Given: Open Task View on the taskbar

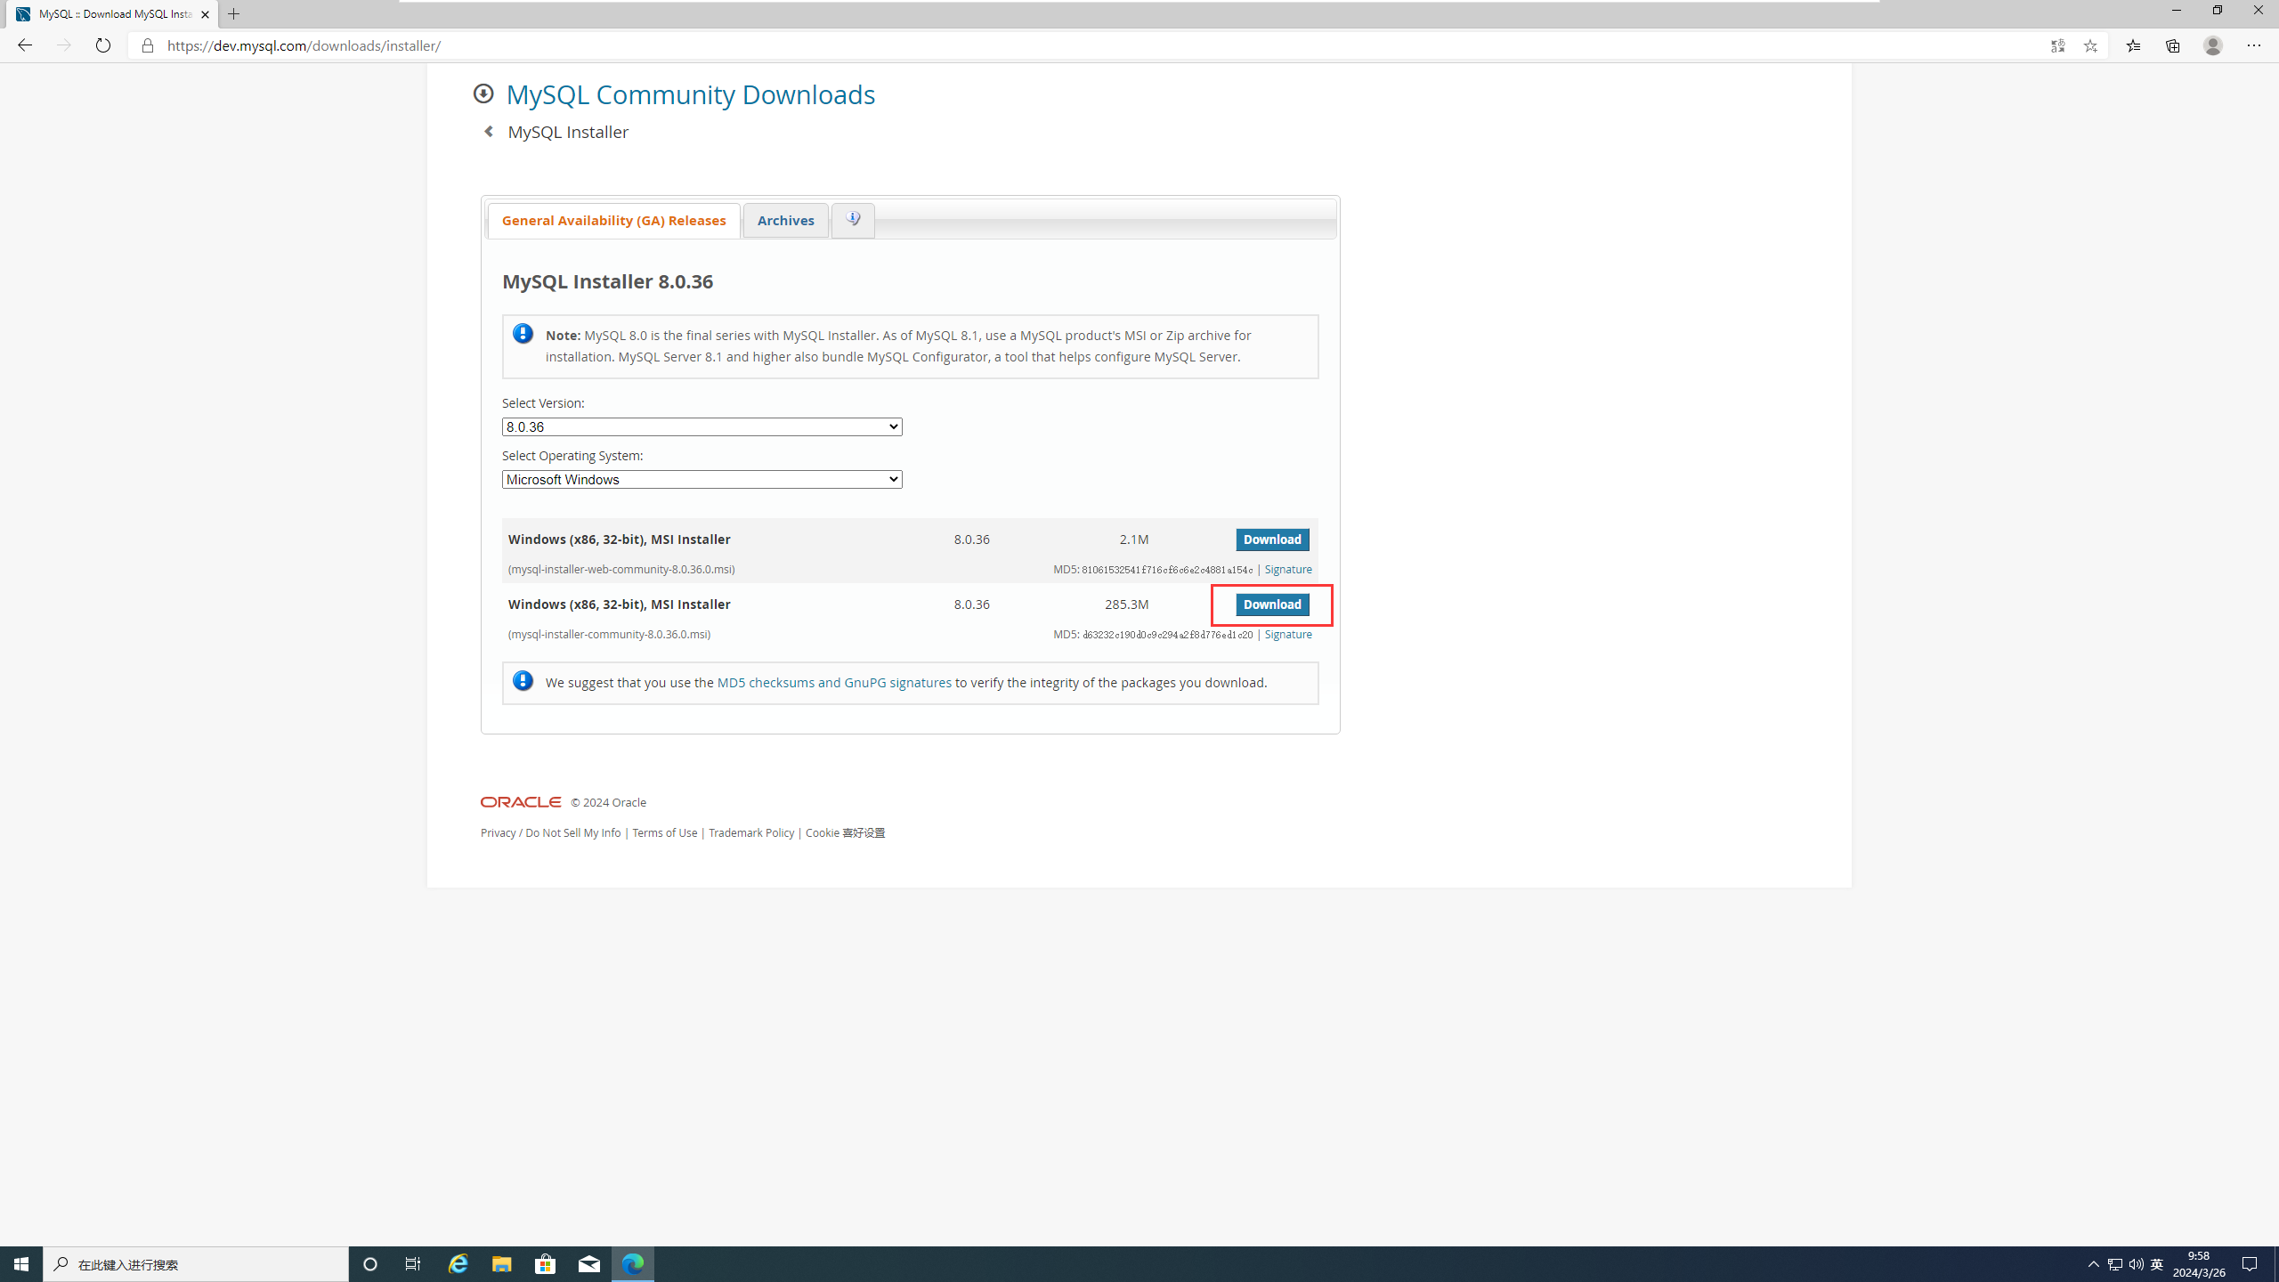Looking at the screenshot, I should click(x=413, y=1264).
